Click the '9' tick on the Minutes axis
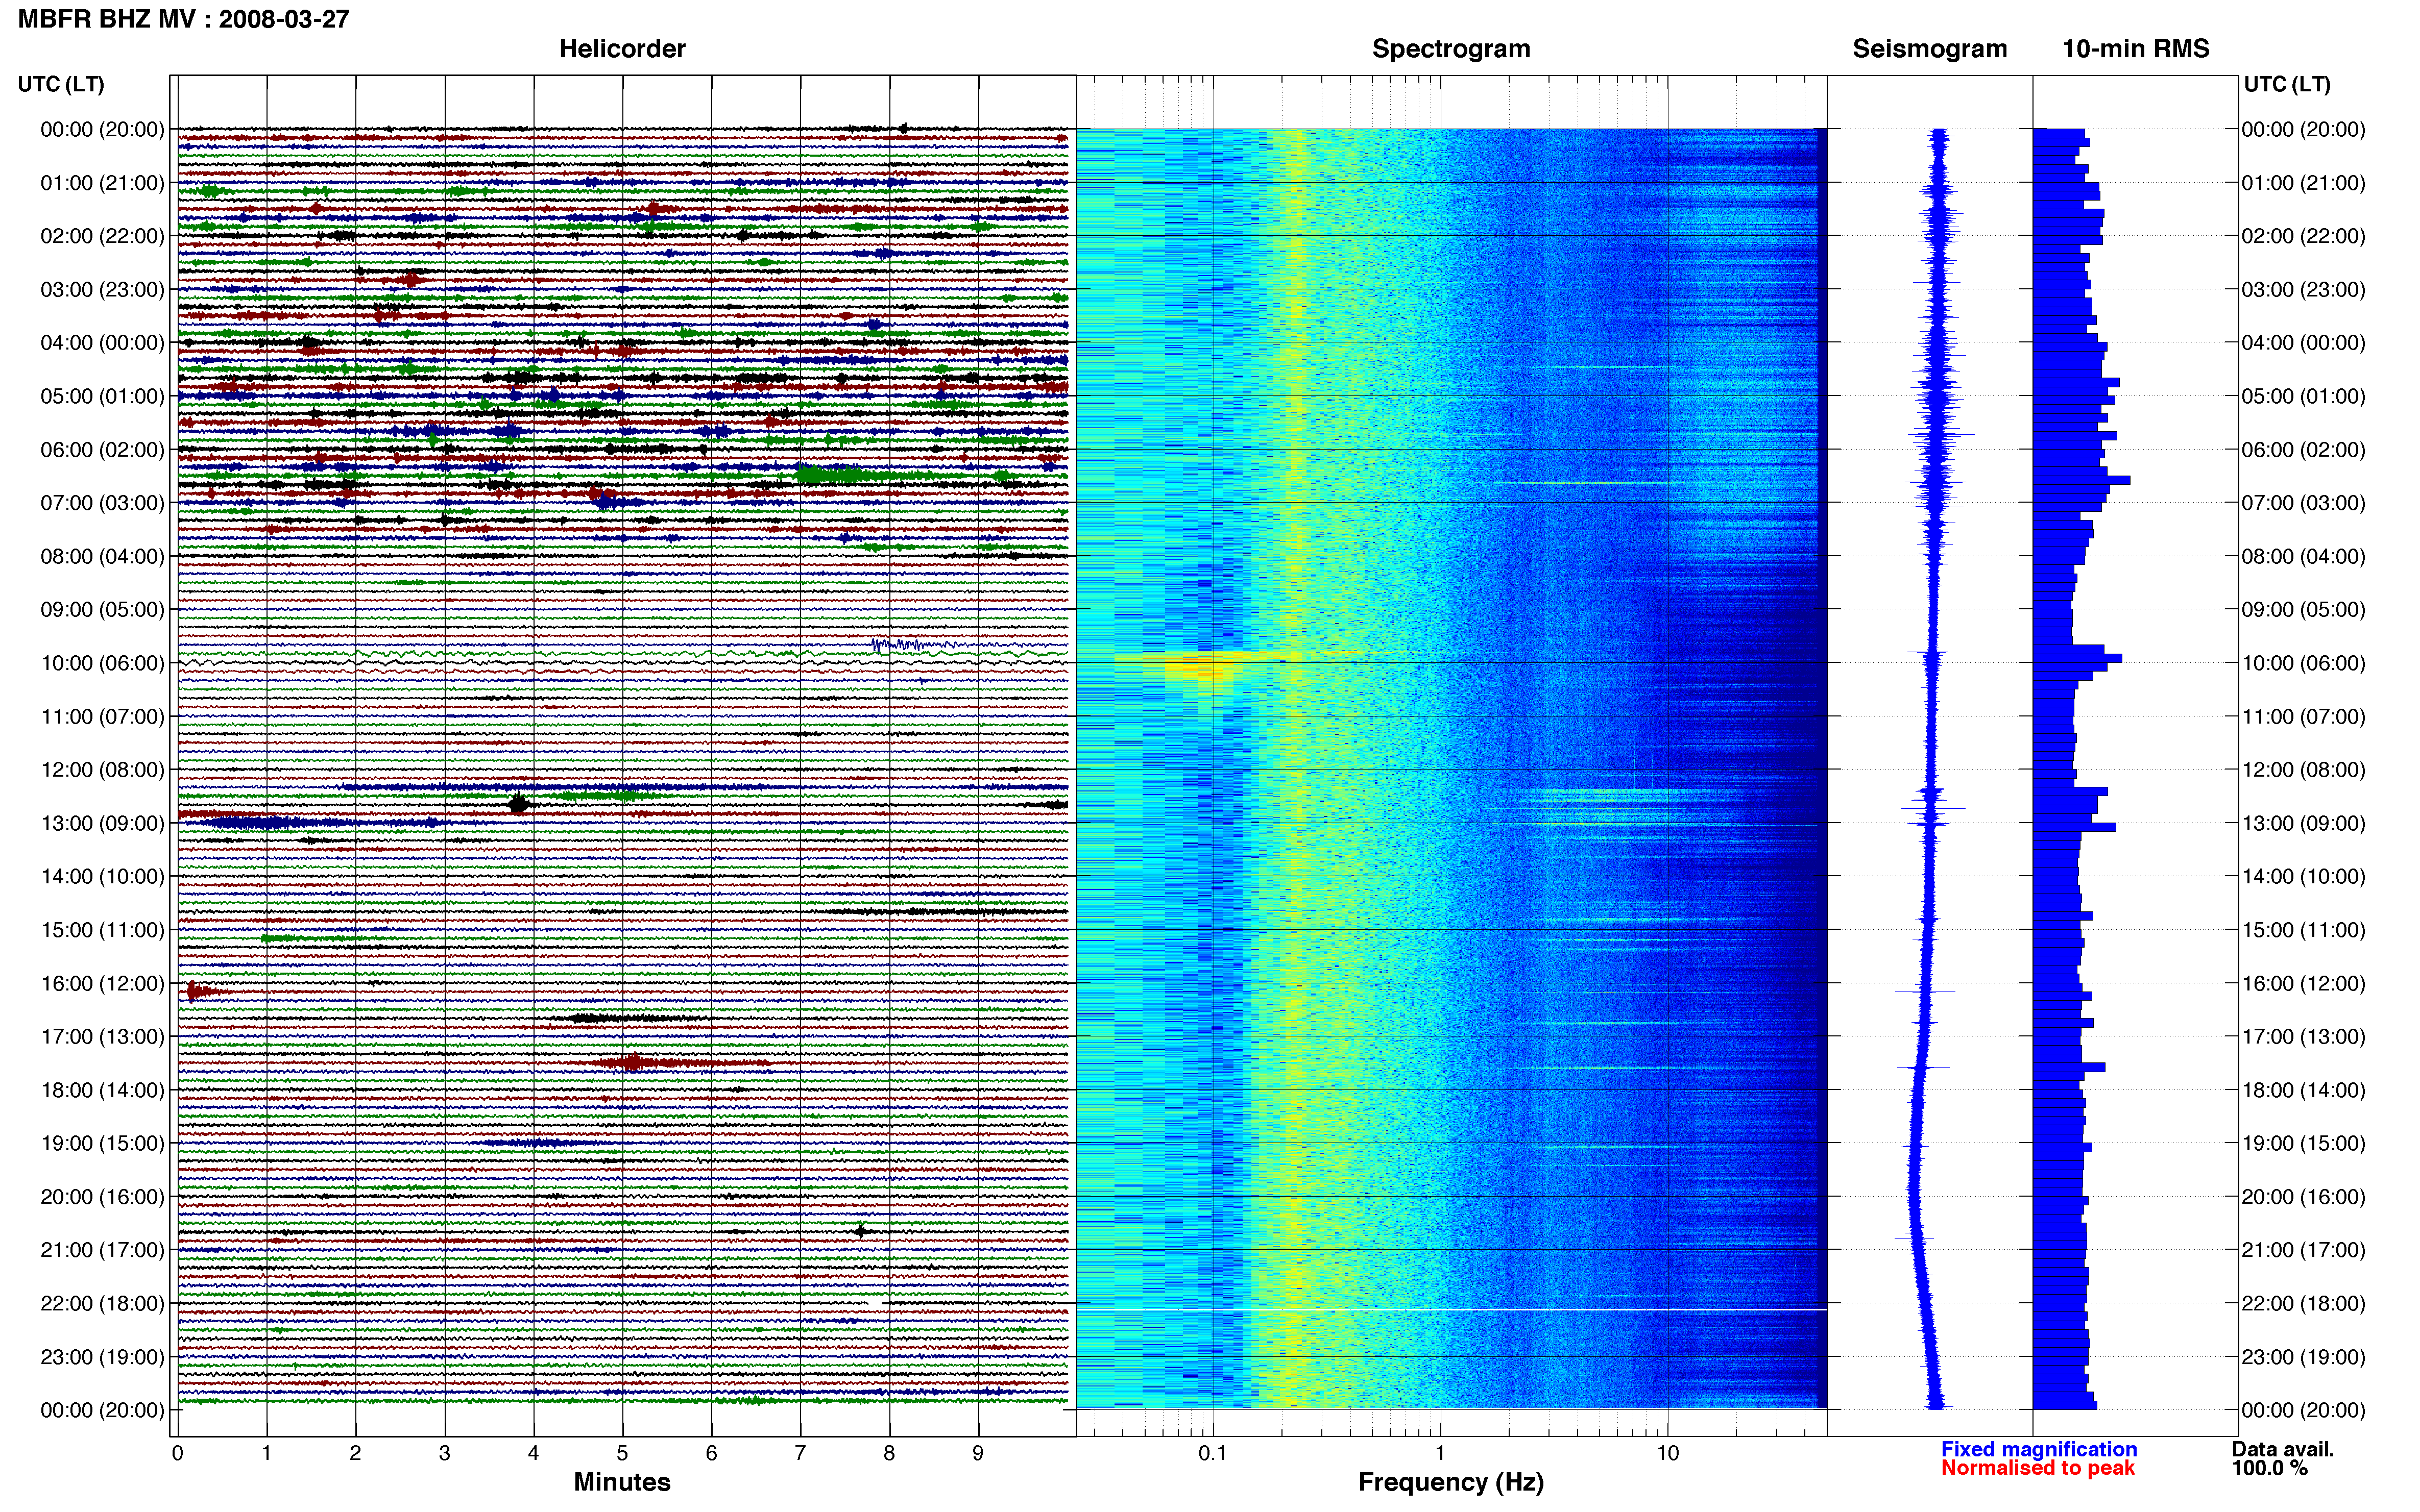 tap(978, 1453)
